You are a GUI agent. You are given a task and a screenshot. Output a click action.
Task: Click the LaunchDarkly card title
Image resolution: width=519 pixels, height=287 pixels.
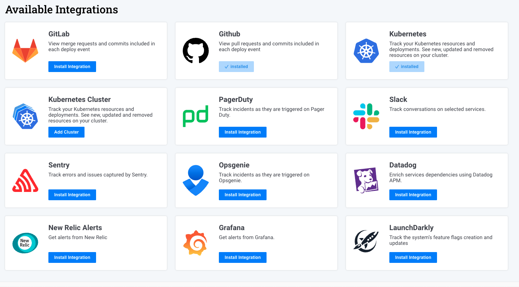(411, 228)
